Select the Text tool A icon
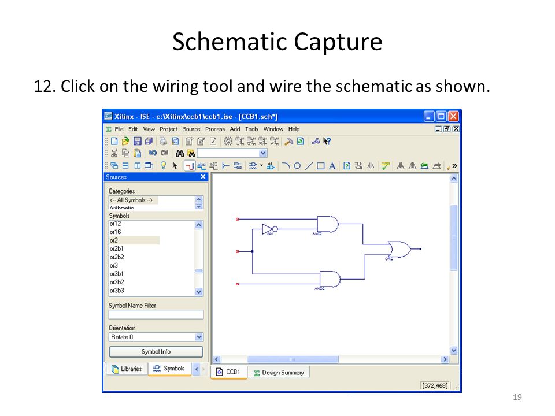555x416 pixels. click(332, 166)
